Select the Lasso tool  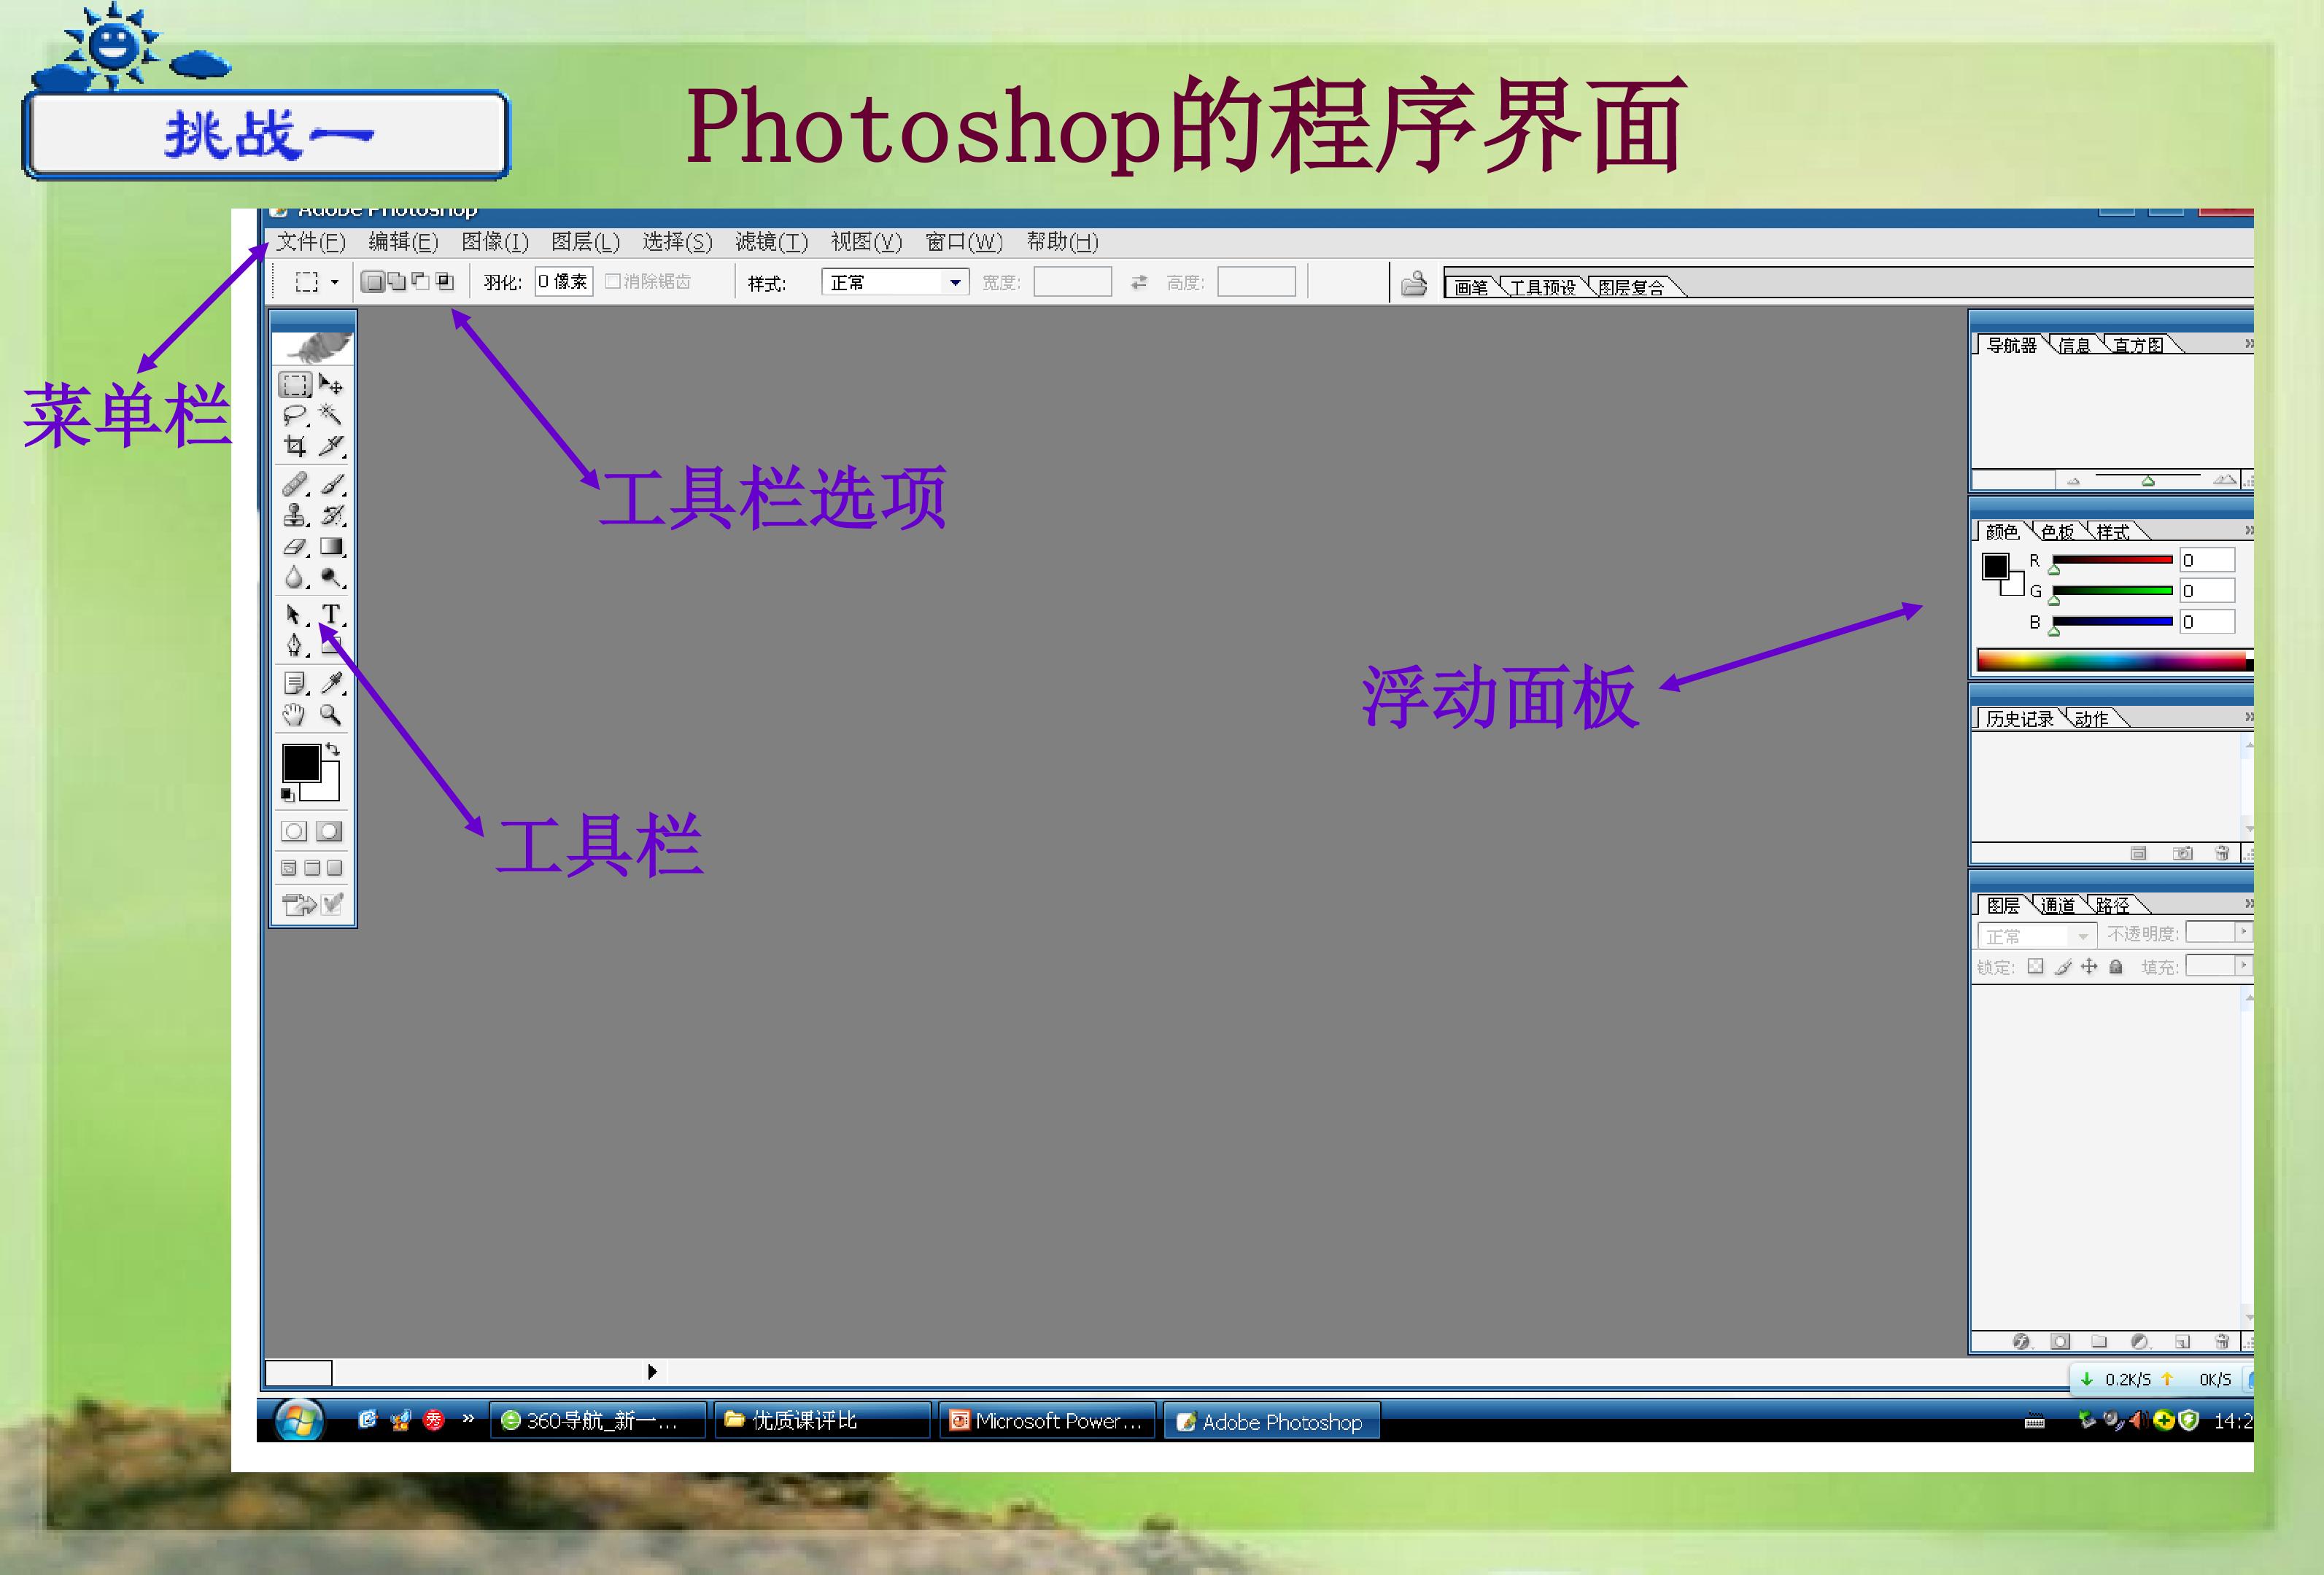pyautogui.click(x=294, y=415)
